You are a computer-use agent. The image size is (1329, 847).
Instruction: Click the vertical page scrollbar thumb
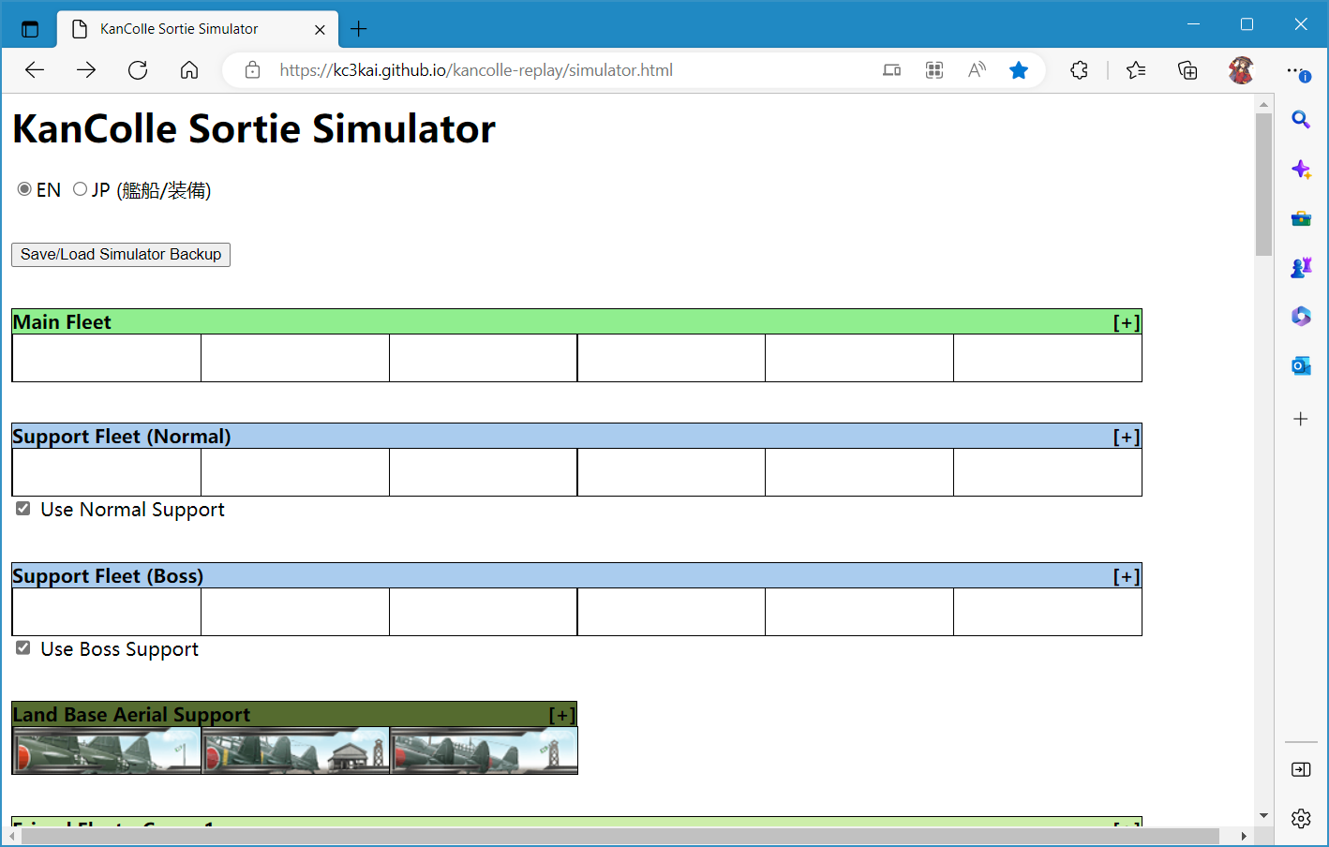[1263, 184]
